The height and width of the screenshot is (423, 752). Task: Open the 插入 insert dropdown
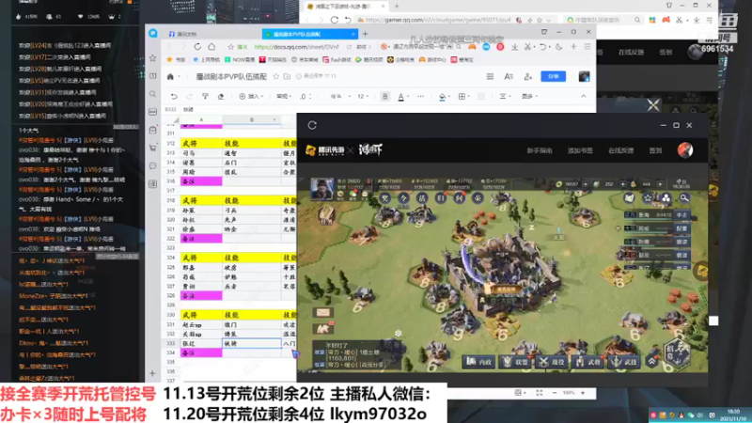(252, 97)
